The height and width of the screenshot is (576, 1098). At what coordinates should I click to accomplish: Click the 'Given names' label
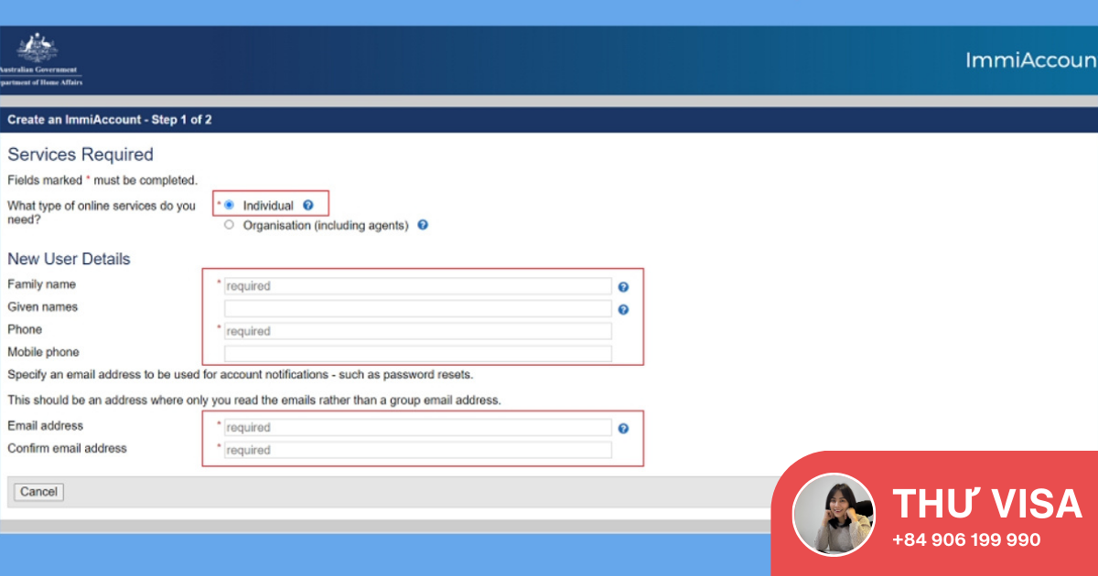coord(42,307)
